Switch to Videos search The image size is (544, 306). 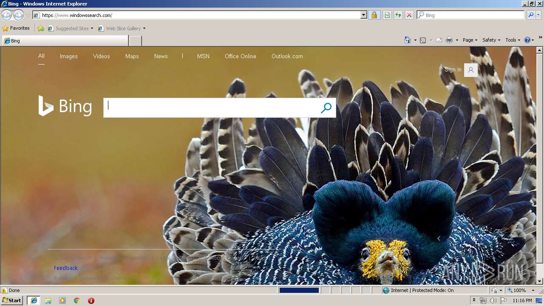pos(101,56)
